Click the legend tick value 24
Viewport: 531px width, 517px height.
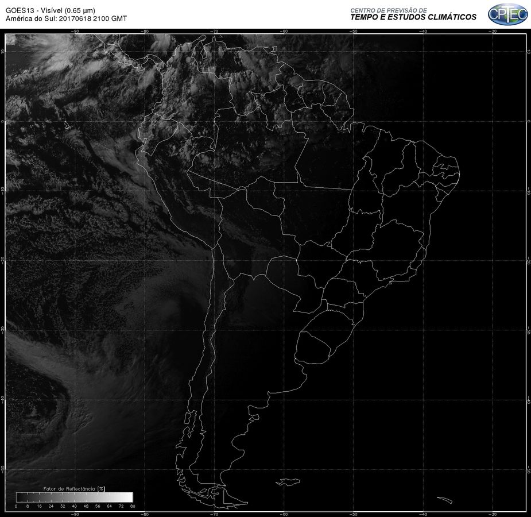51,506
